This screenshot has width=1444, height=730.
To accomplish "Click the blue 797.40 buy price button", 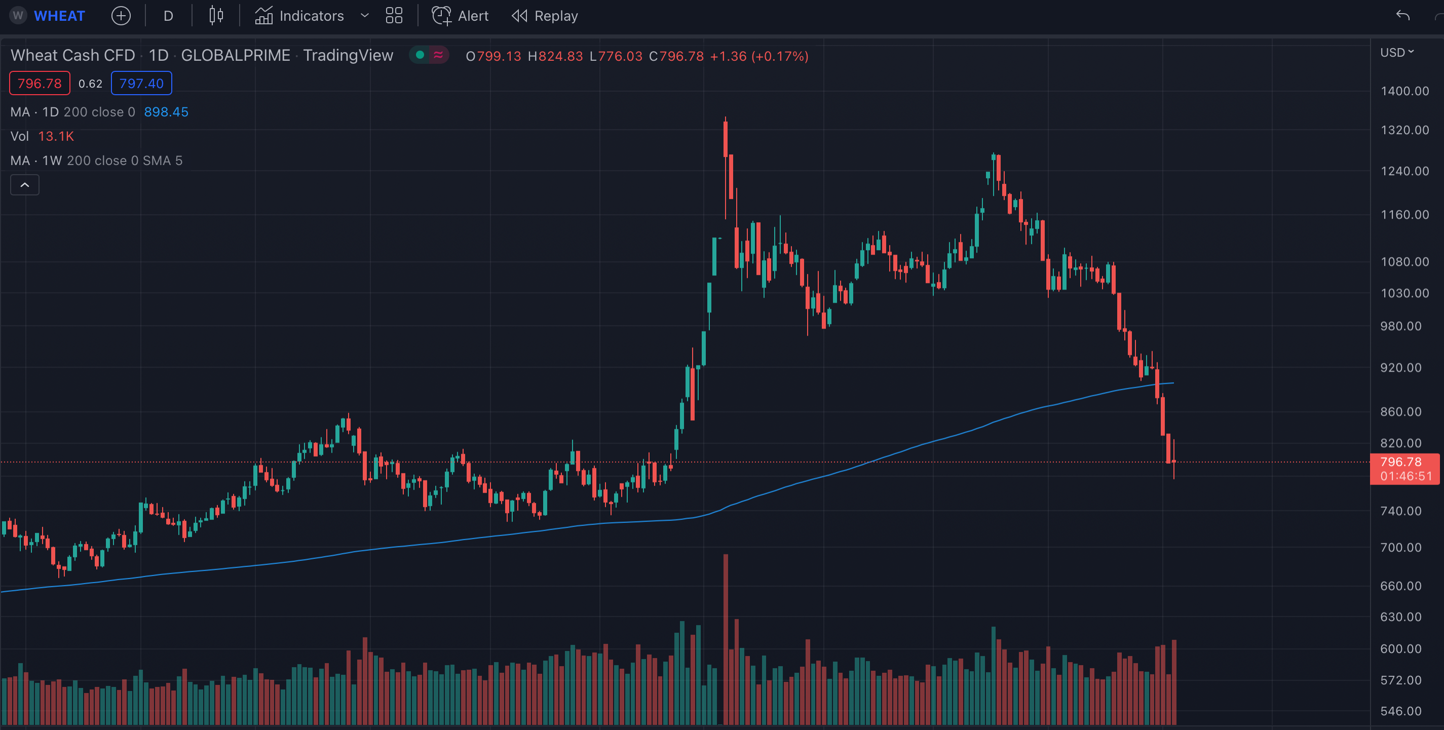I will [x=141, y=84].
